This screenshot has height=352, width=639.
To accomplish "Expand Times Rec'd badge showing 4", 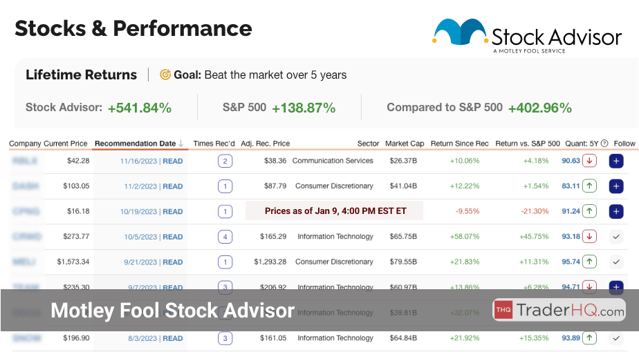I will [x=225, y=237].
